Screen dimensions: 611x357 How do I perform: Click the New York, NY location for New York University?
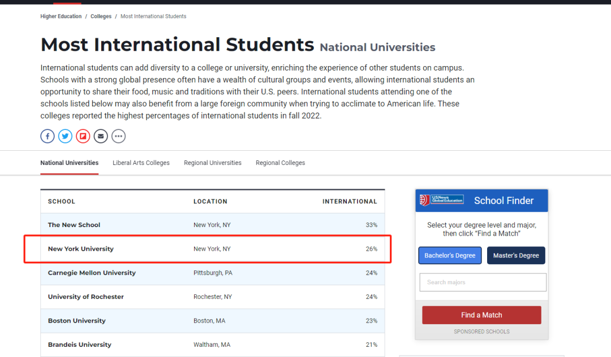click(x=212, y=249)
